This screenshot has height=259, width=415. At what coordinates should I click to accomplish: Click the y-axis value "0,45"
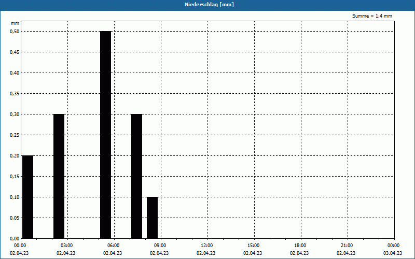click(x=15, y=52)
